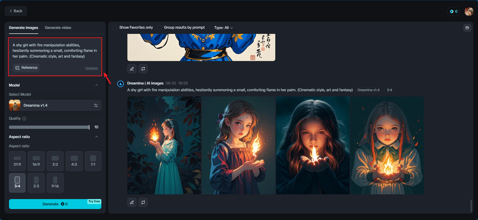The image size is (478, 220).
Task: Click the Quality info icon
Action: click(x=24, y=118)
